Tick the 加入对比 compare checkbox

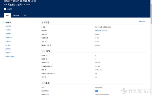5,9
